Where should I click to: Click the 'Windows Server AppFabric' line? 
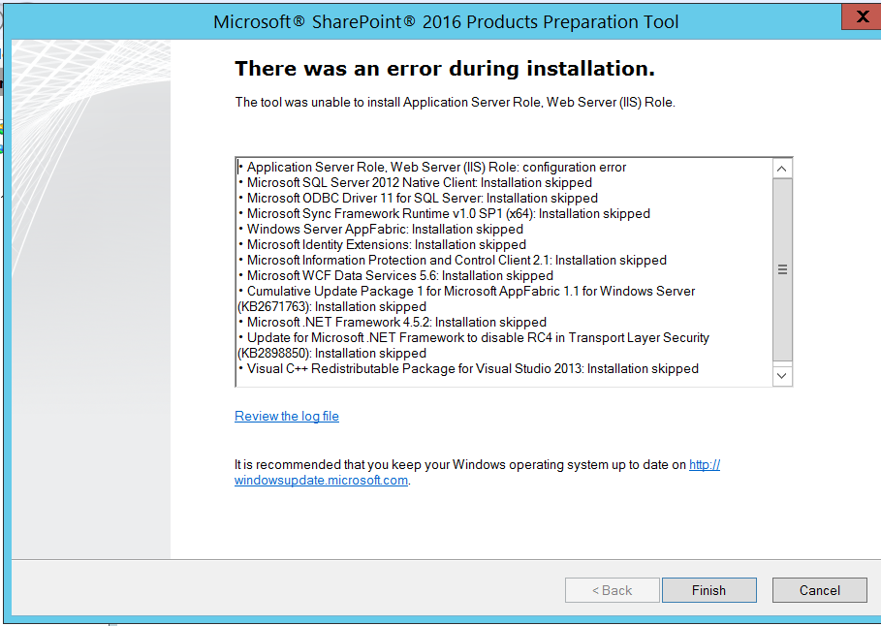pos(380,229)
